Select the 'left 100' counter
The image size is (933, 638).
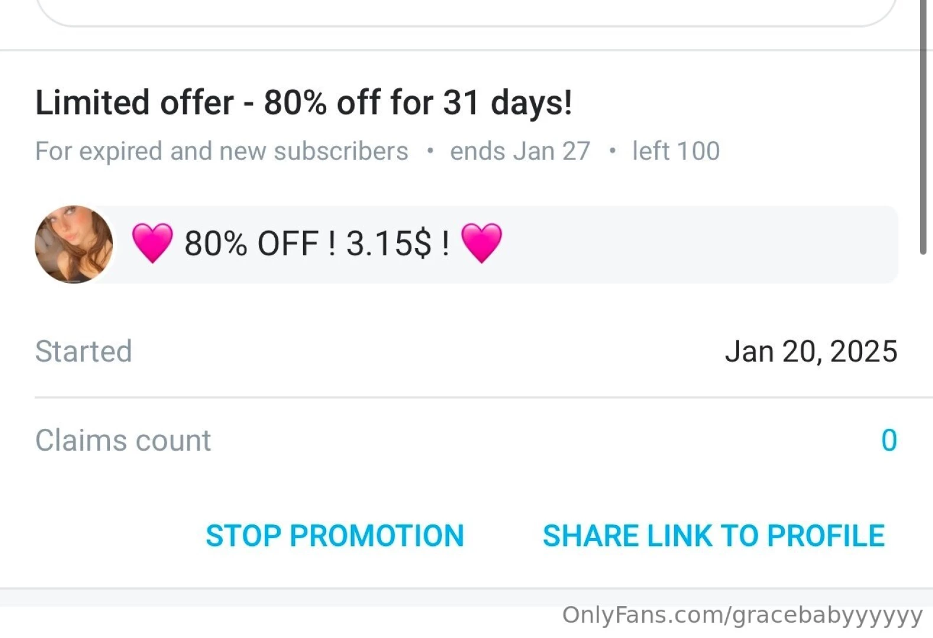tap(675, 151)
